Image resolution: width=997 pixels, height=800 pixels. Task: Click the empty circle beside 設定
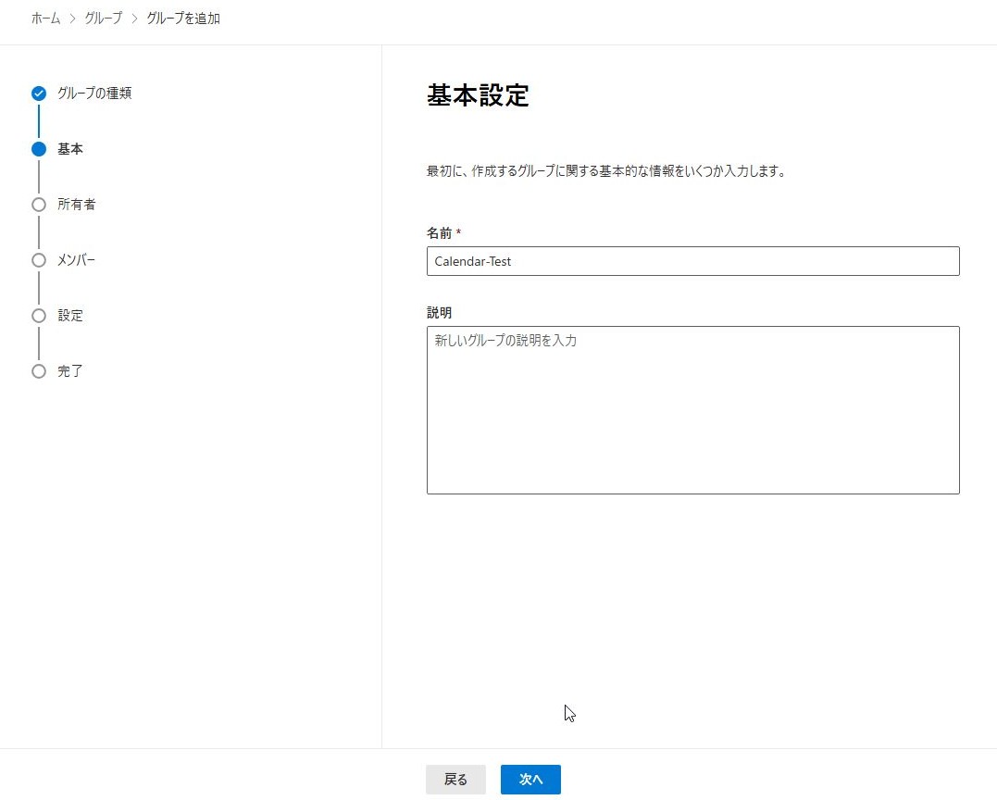[x=39, y=316]
